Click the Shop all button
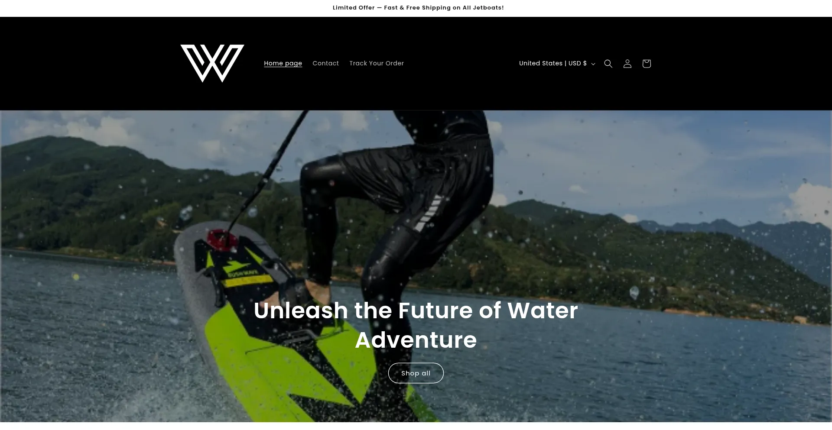 click(x=416, y=373)
